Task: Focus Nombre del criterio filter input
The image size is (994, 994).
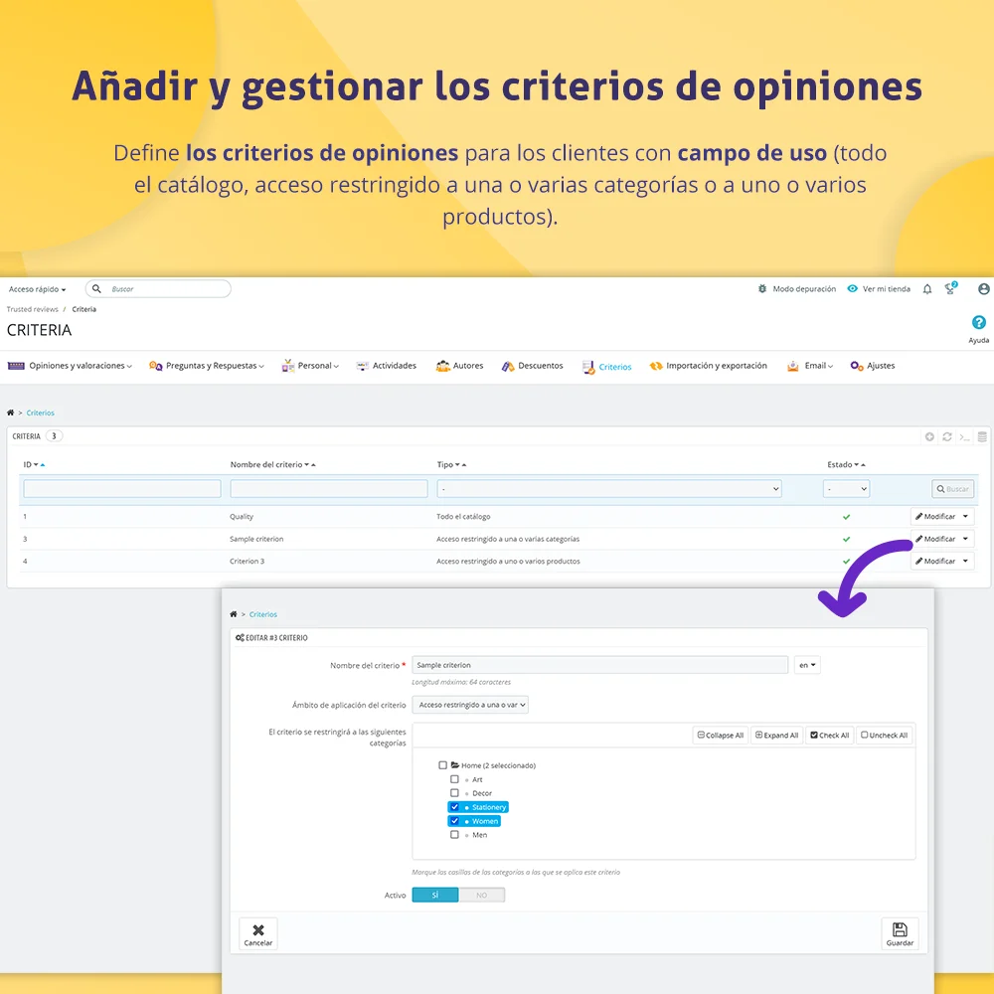Action: pyautogui.click(x=329, y=489)
